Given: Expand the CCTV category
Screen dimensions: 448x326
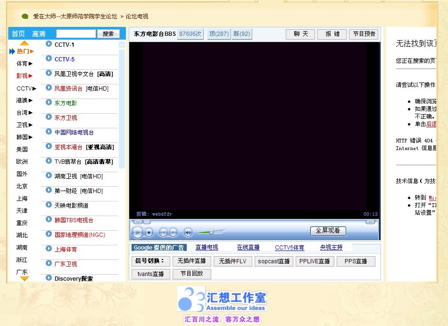Looking at the screenshot, I should click(26, 88).
